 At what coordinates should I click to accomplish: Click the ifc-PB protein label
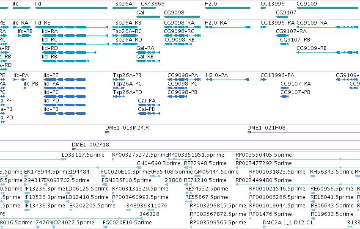click(31, 84)
